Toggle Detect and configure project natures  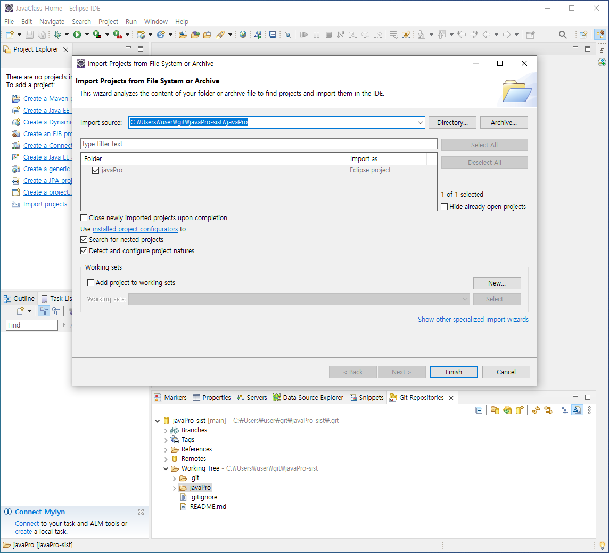pos(84,251)
